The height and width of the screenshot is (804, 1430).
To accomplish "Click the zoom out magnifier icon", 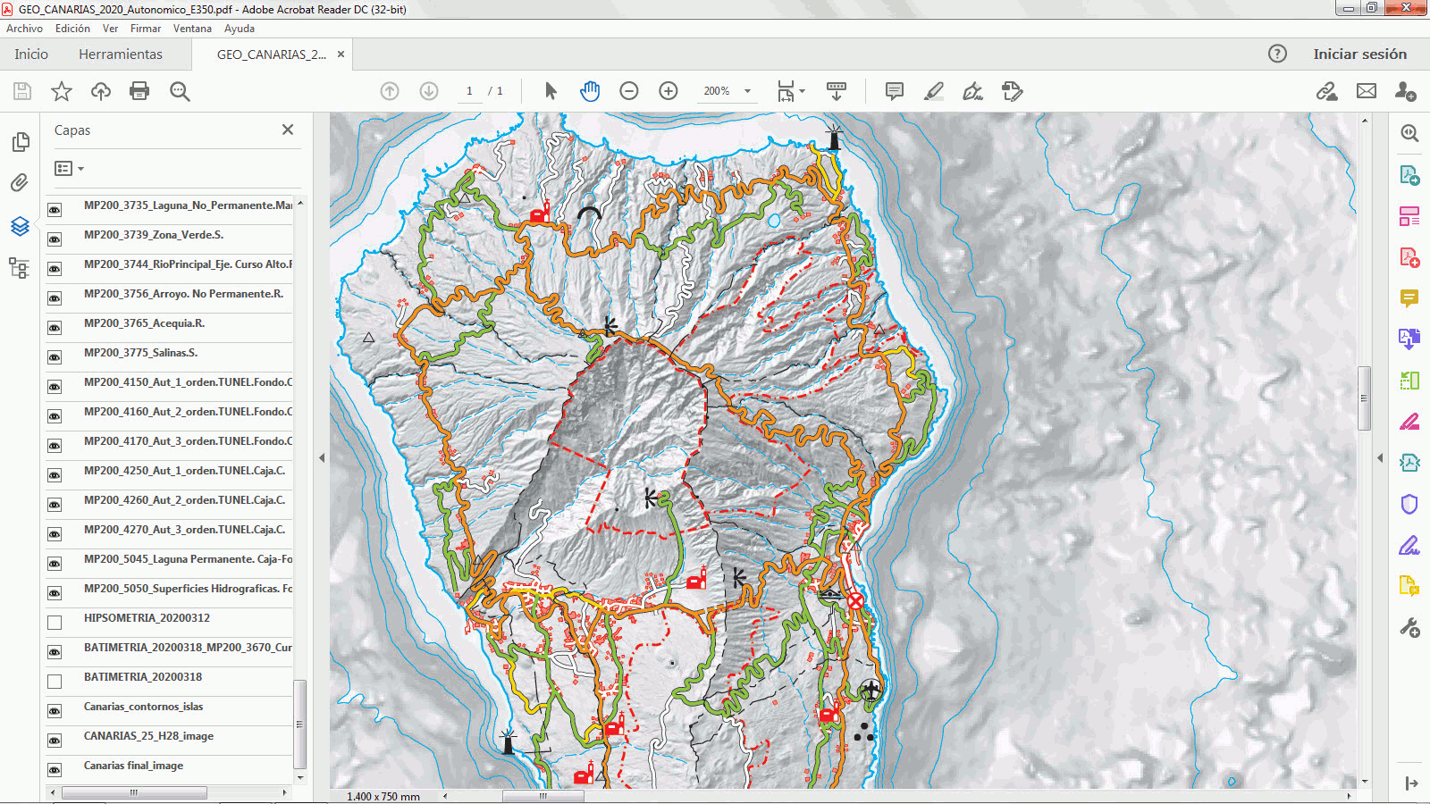I will point(631,90).
